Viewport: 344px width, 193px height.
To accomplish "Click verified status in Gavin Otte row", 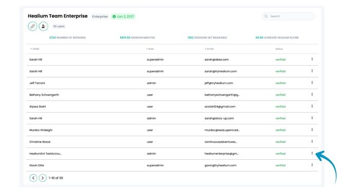I will (x=280, y=165).
